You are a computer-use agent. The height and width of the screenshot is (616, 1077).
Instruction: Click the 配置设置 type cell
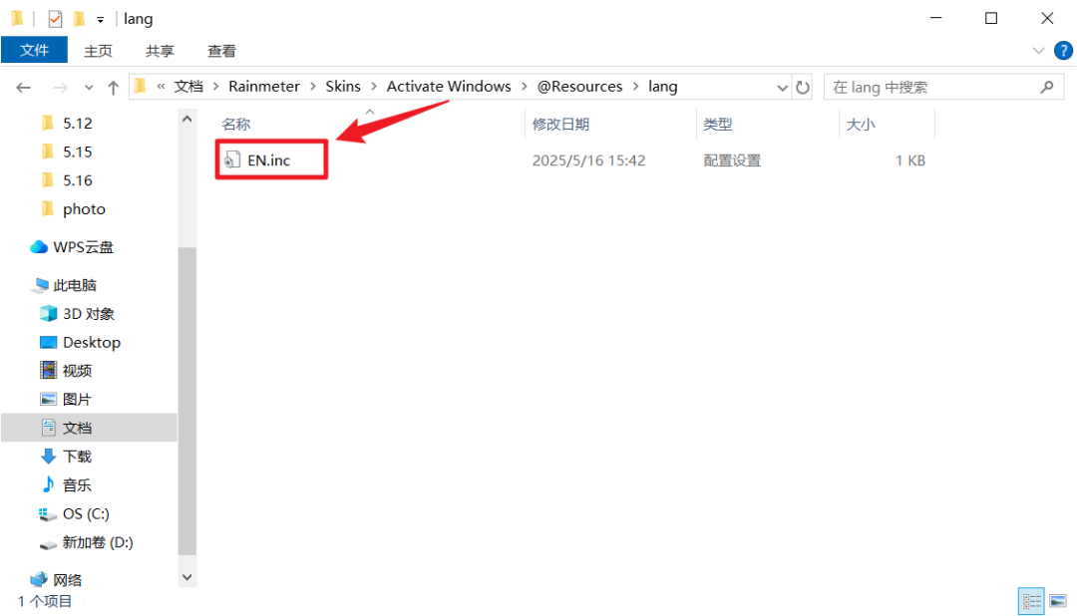pos(732,160)
